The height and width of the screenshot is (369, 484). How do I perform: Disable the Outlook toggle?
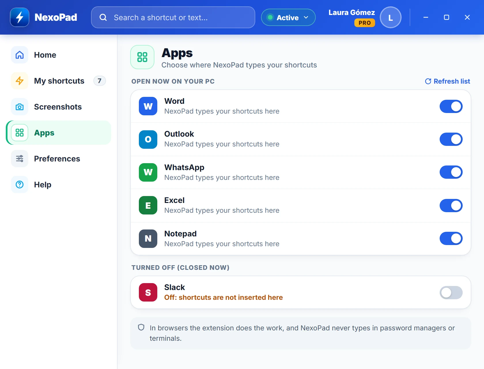(451, 139)
